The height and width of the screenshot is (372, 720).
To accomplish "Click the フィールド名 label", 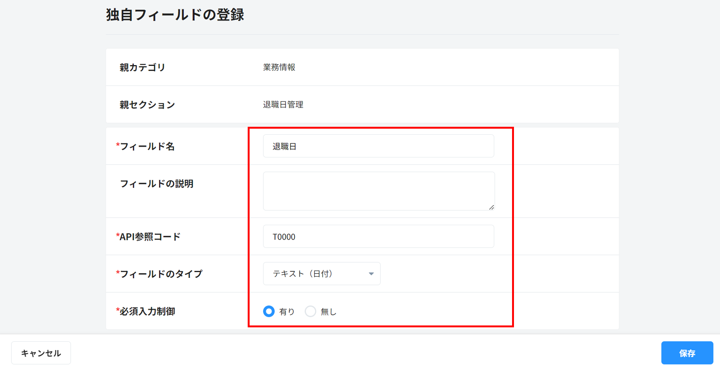I will tap(147, 146).
